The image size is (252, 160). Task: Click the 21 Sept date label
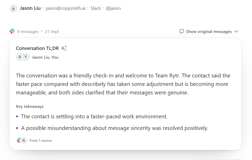click(52, 32)
